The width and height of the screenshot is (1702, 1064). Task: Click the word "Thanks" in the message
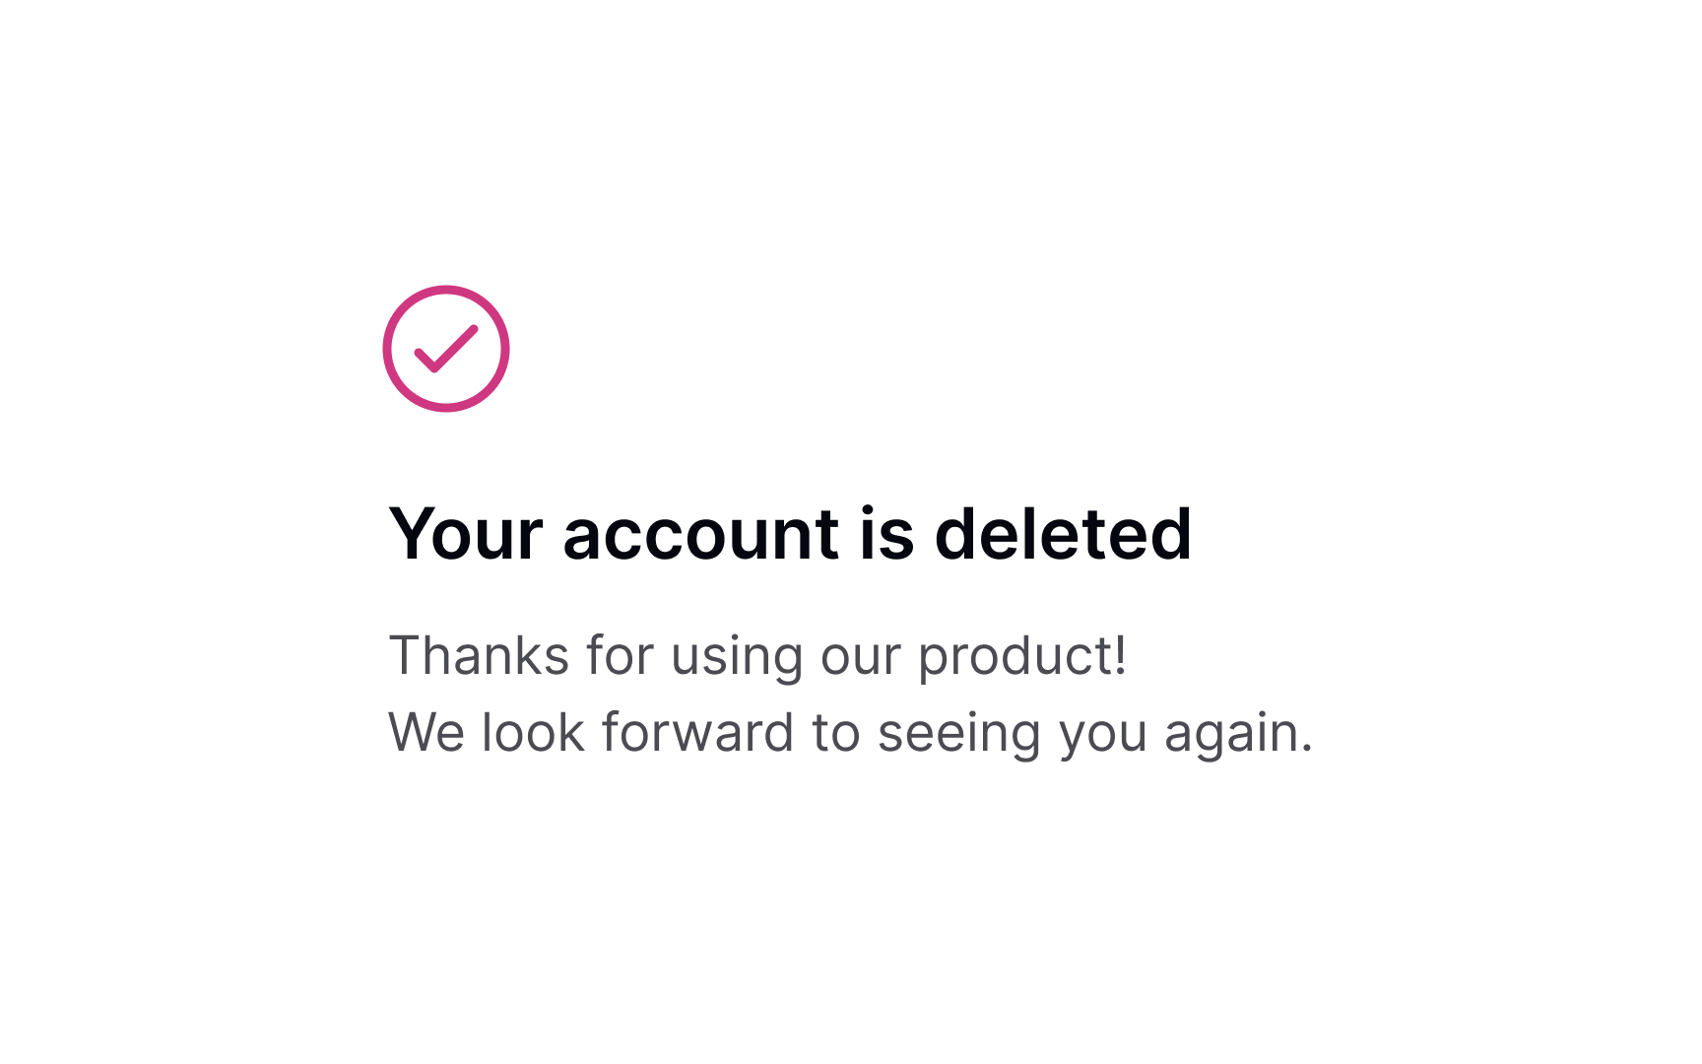[479, 656]
